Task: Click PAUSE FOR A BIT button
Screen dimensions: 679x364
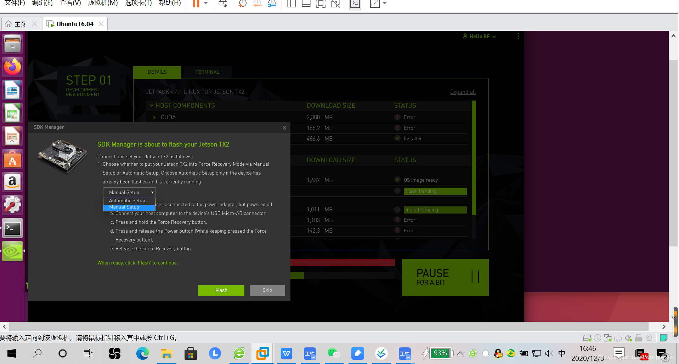Action: point(445,277)
